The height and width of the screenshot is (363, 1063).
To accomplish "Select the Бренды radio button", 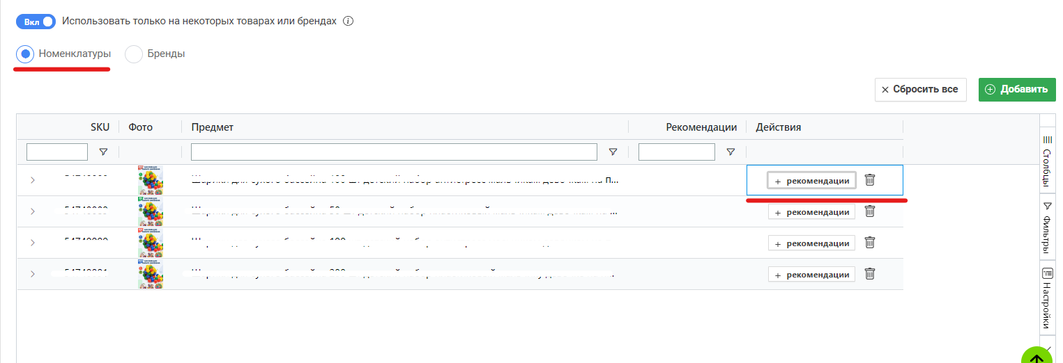I will 134,54.
